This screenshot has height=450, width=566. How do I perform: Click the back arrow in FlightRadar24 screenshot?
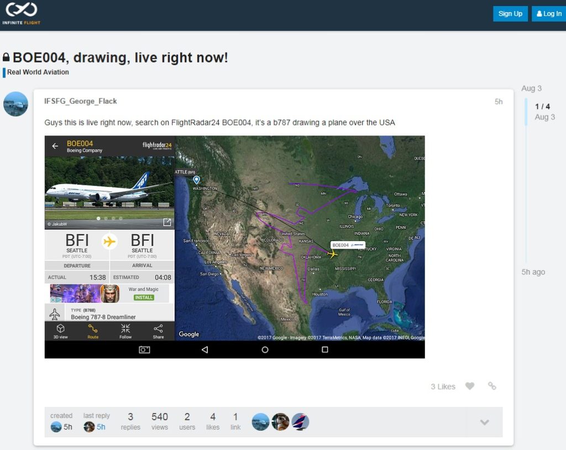[x=55, y=146]
